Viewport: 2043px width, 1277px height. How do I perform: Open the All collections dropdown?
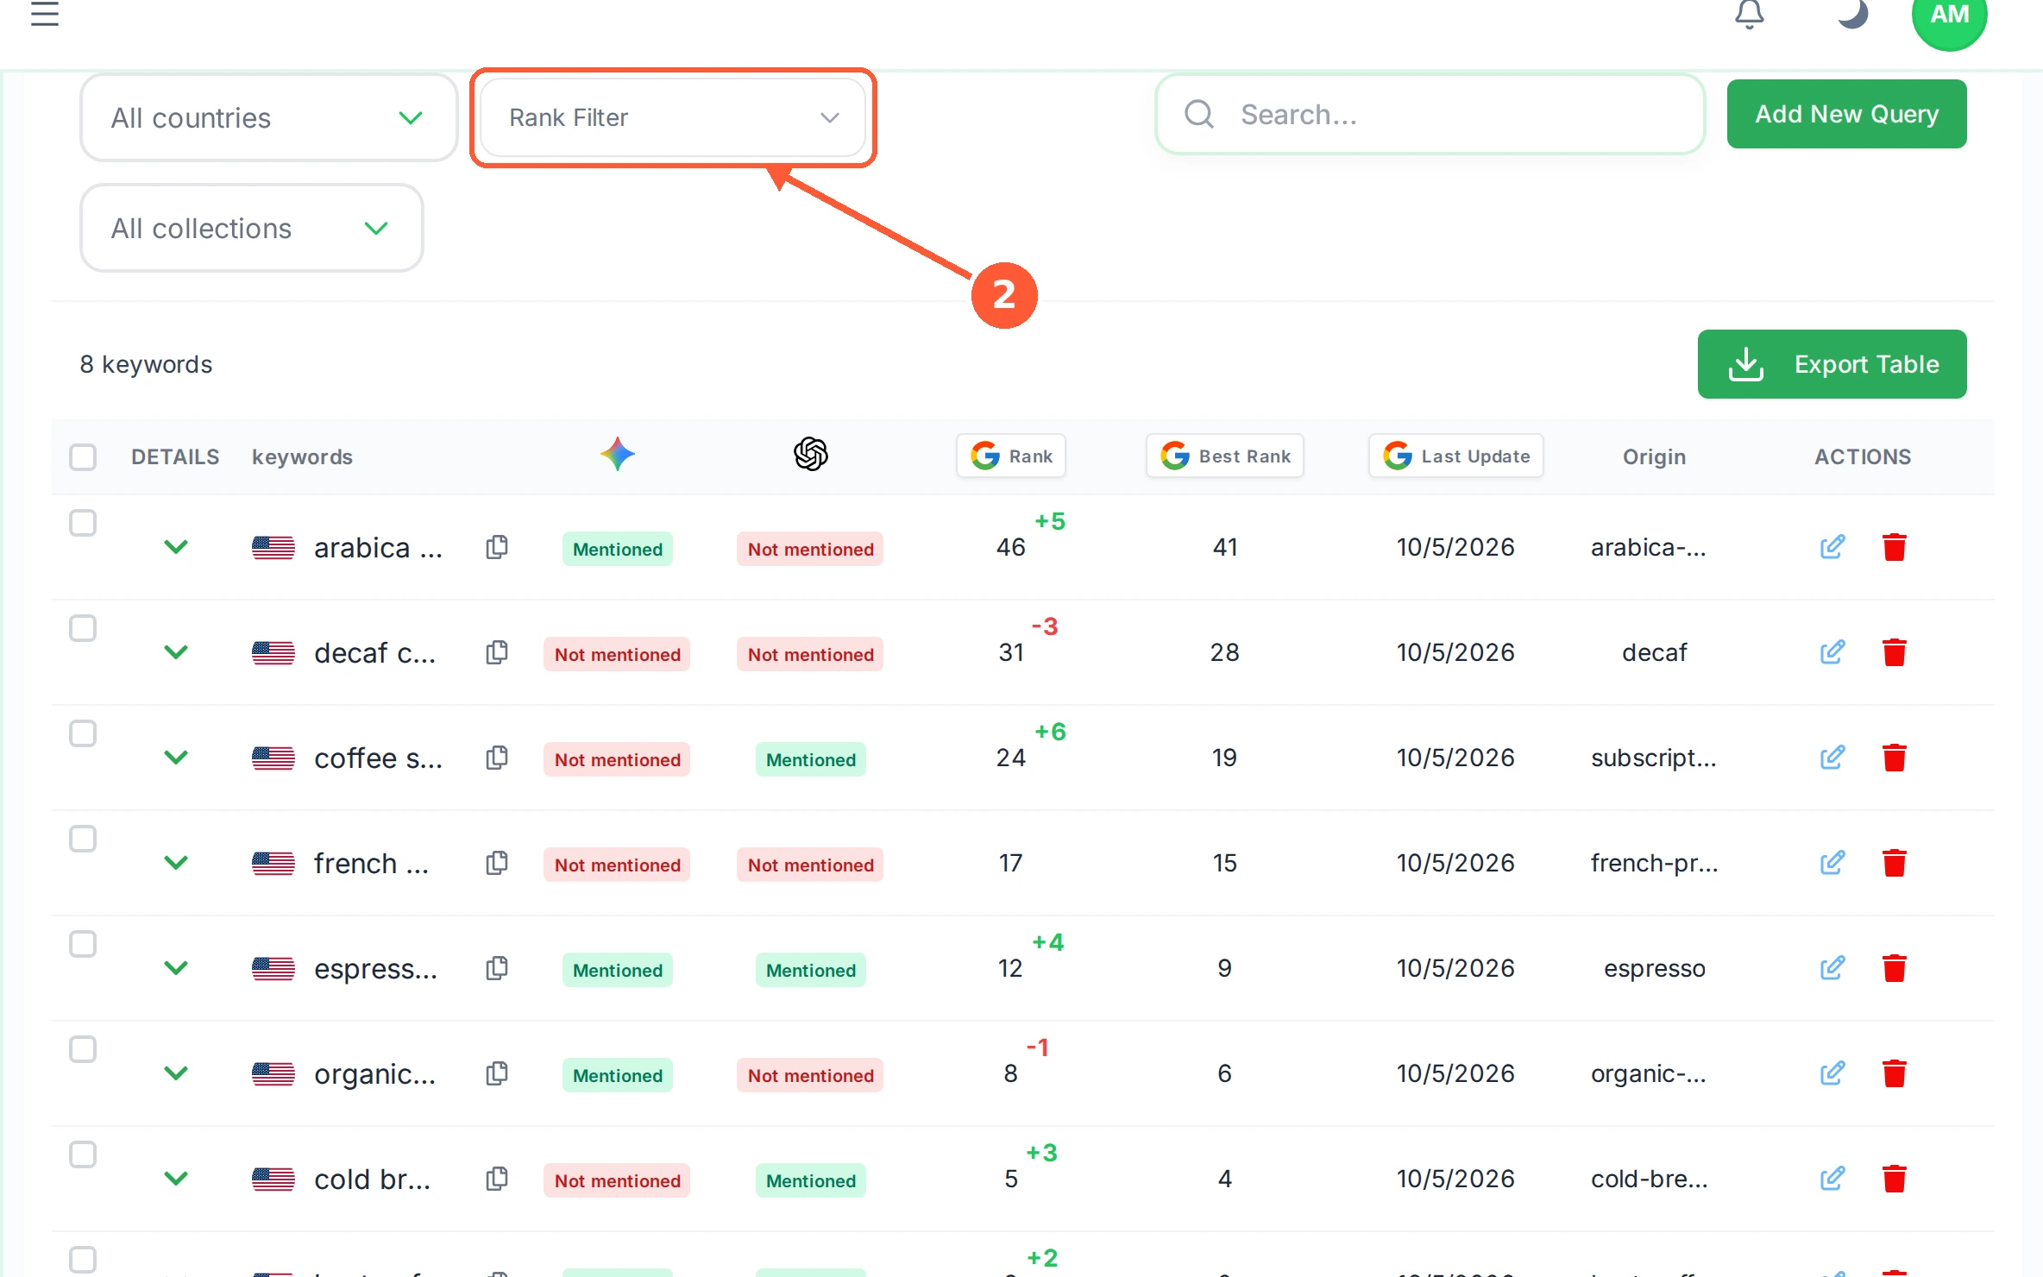pyautogui.click(x=252, y=228)
